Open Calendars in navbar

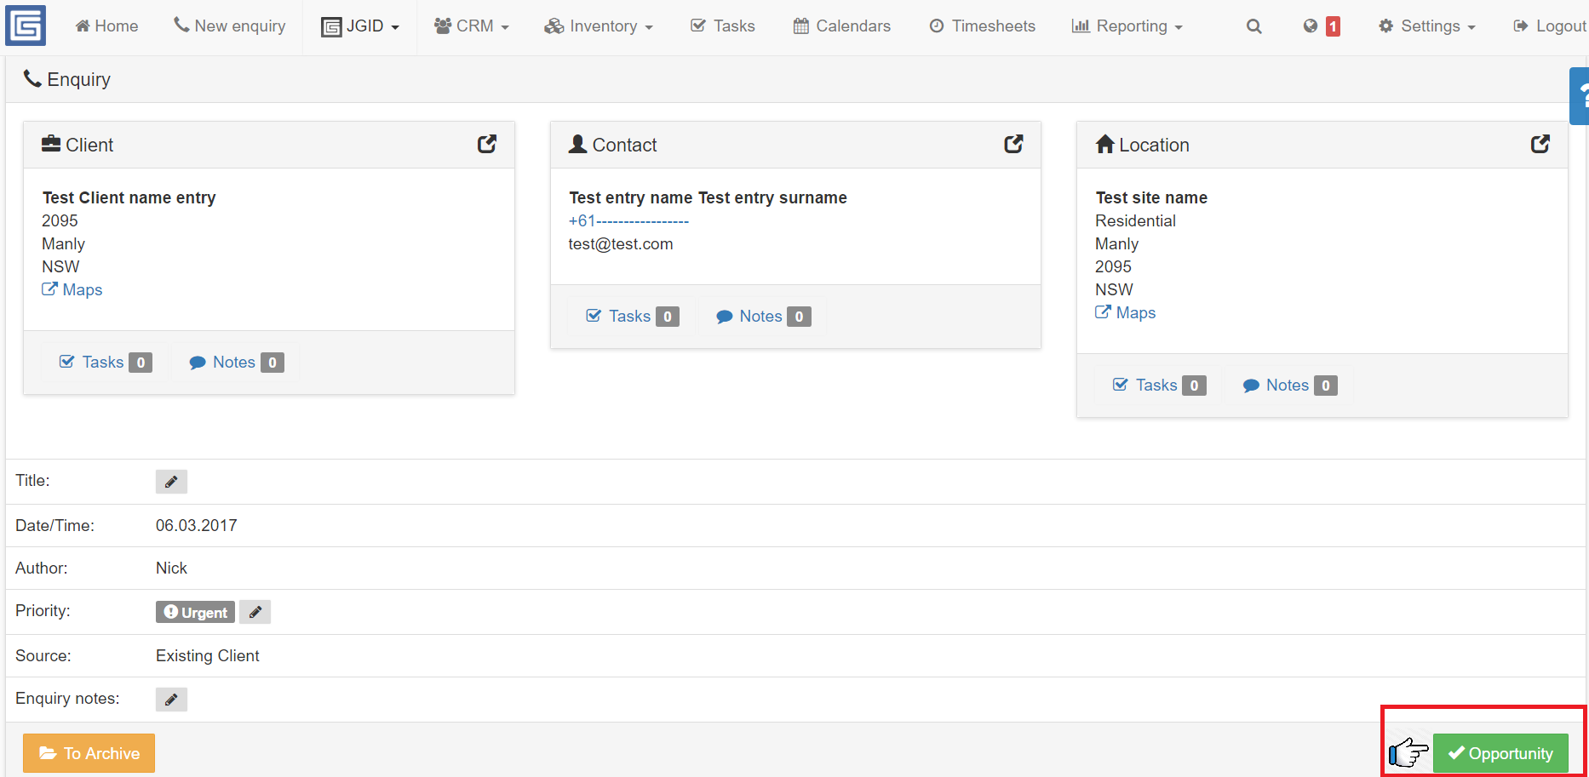click(x=841, y=26)
